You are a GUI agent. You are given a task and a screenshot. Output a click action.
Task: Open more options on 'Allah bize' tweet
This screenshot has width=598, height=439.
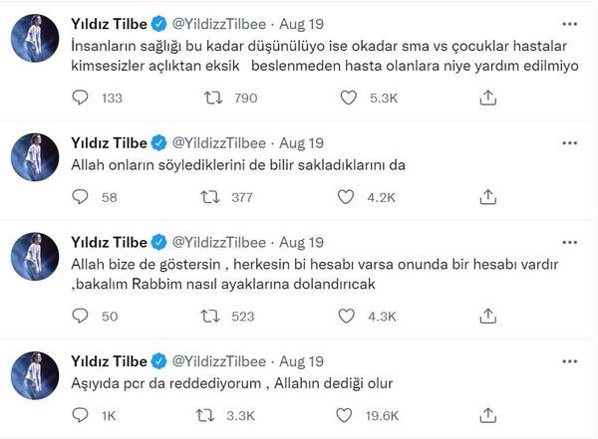tap(568, 241)
